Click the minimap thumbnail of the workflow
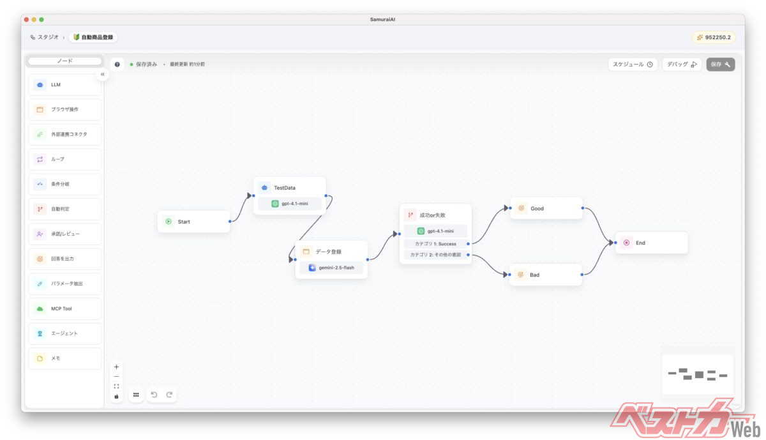Image resolution: width=766 pixels, height=440 pixels. pos(698,375)
